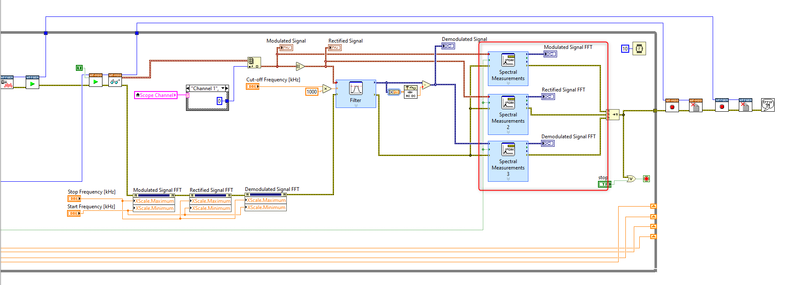This screenshot has height=285, width=789.
Task: Toggle the stop boolean terminal
Action: [x=604, y=184]
